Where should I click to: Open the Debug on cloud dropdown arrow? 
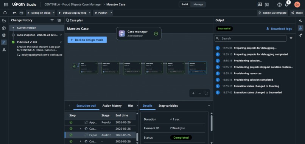[53, 13]
